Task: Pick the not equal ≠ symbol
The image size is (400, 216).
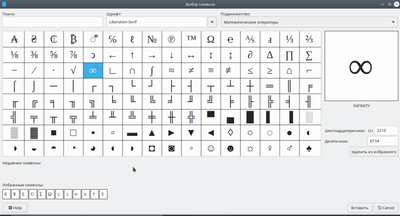Action: pyautogui.click(x=191, y=70)
